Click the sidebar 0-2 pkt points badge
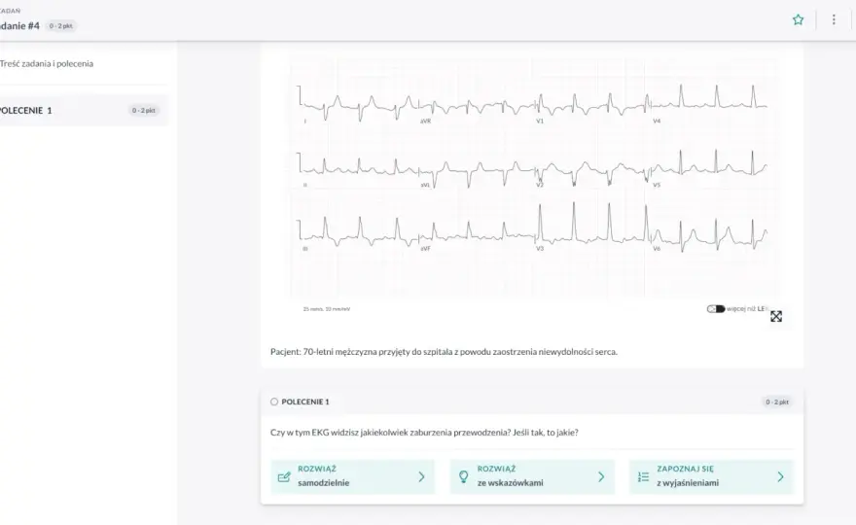The height and width of the screenshot is (525, 856). [x=144, y=110]
